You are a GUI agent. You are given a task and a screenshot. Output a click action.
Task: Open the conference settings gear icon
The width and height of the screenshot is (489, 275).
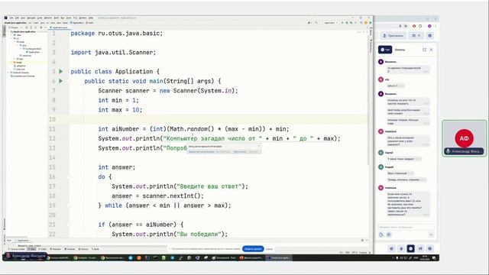coord(429,36)
